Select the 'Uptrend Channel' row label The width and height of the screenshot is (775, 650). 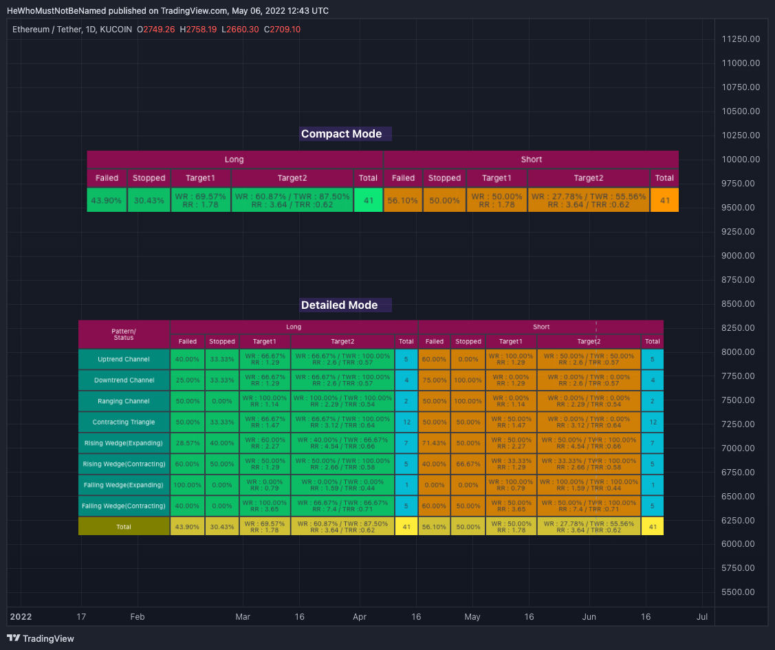[124, 359]
